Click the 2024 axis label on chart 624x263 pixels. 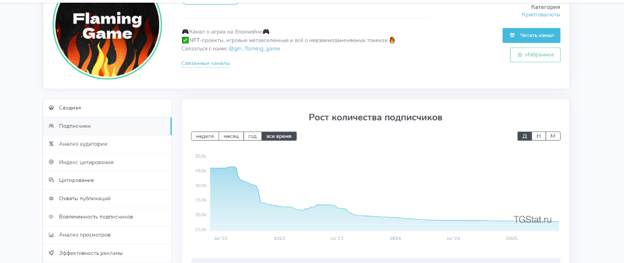click(x=395, y=238)
